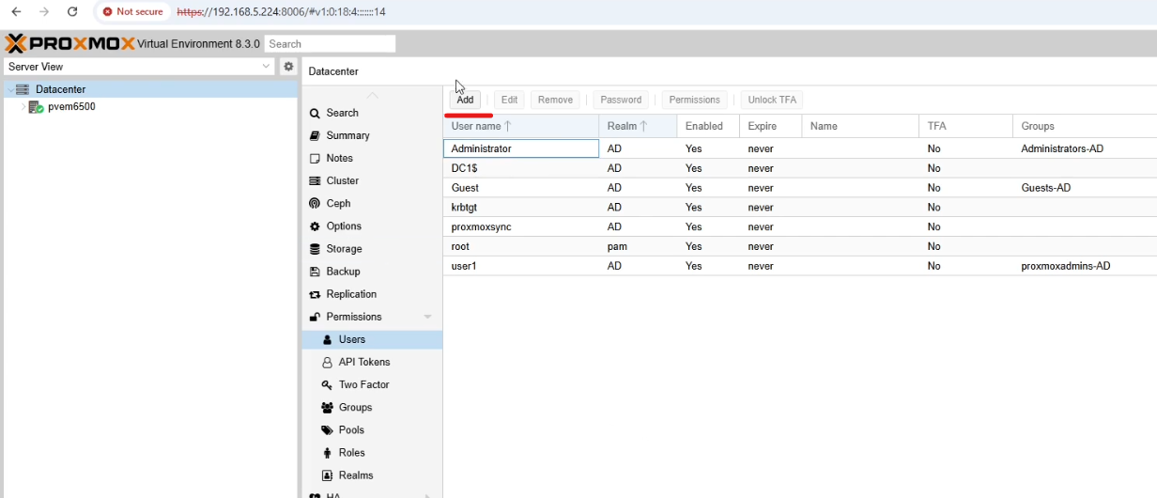Expand the pvem6500 node
Viewport: 1157px width, 498px height.
(23, 107)
